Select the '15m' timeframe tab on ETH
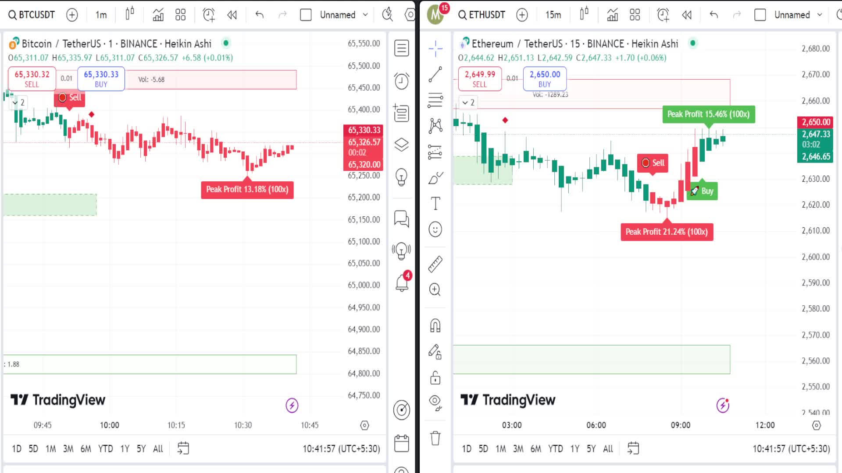 (x=553, y=14)
